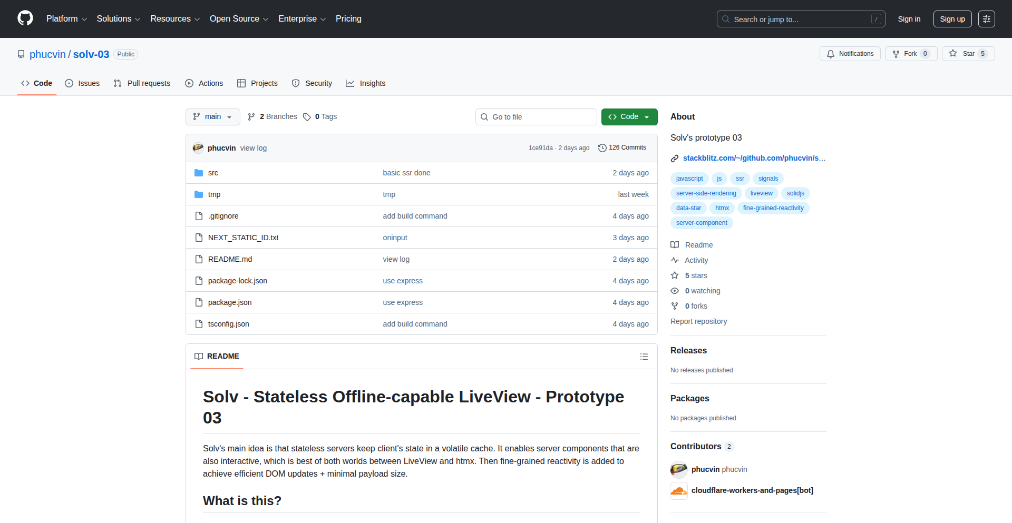Switch to the Issues tab
1012x523 pixels.
[x=82, y=83]
